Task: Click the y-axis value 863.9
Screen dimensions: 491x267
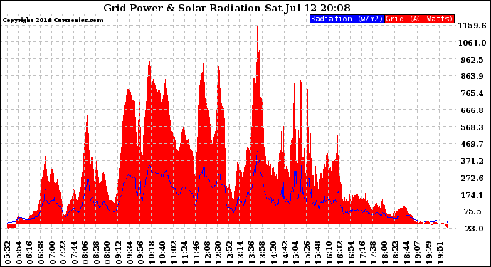Action: point(472,76)
